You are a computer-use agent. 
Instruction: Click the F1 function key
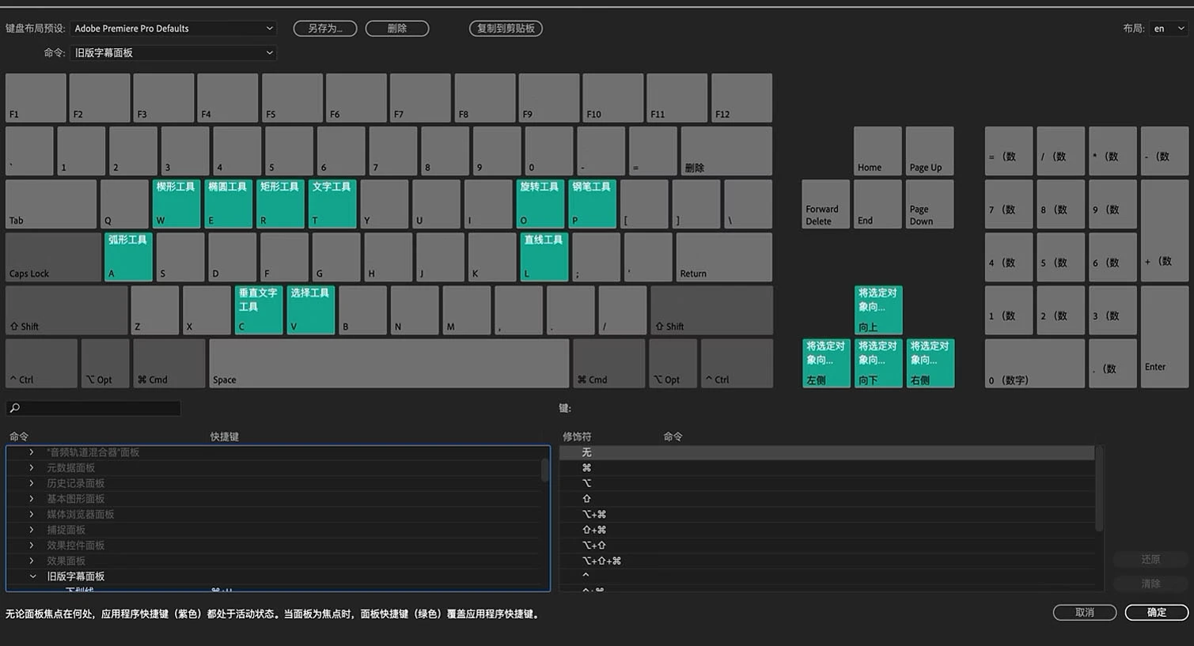36,98
